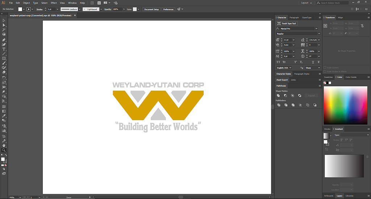Switch to the Swatches tab
371x199 pixels.
pos(328,77)
